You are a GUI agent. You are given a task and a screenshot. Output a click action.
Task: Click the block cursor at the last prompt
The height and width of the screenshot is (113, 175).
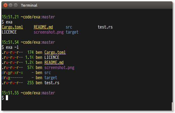7,98
